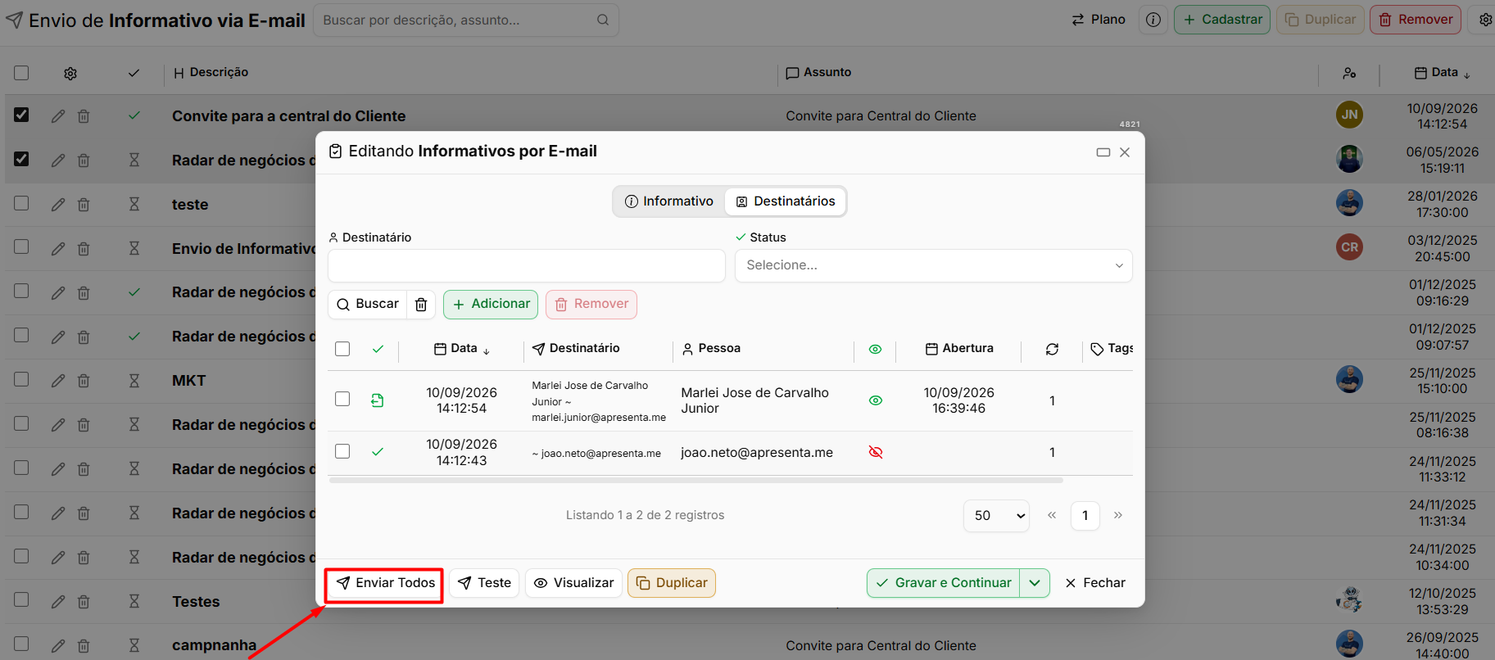Sort recipients by the Data column

tap(462, 349)
